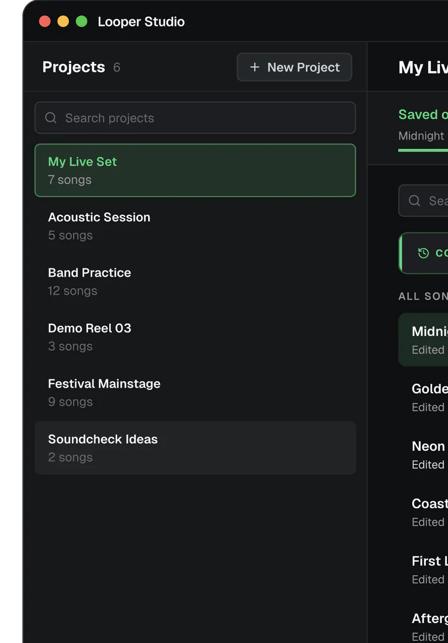Select the Coast song row
448x643 pixels.
423,512
